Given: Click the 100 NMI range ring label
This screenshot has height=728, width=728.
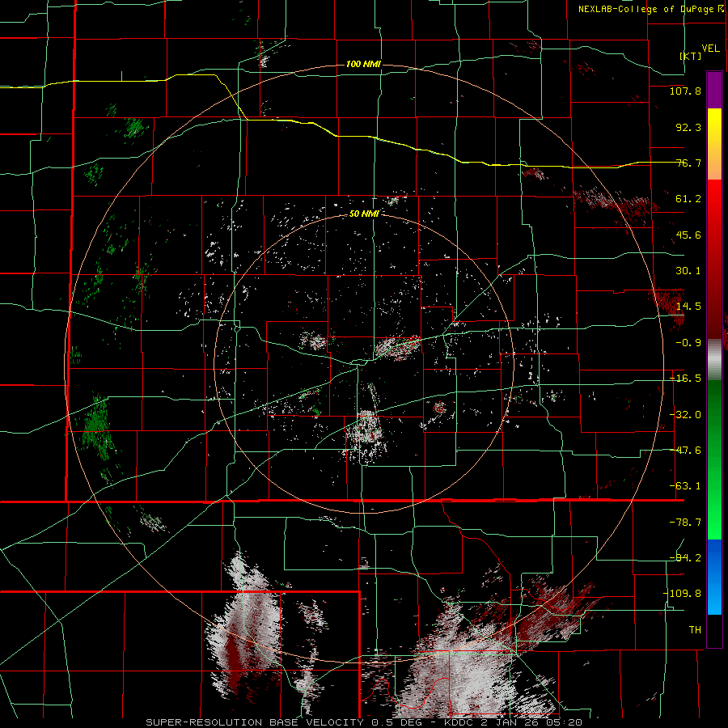Looking at the screenshot, I should 363,64.
